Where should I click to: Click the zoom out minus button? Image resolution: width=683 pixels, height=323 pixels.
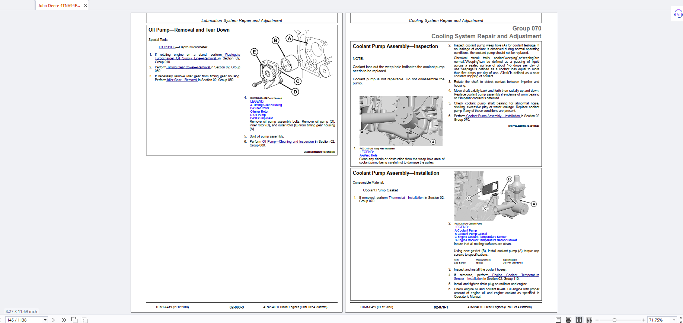597,320
